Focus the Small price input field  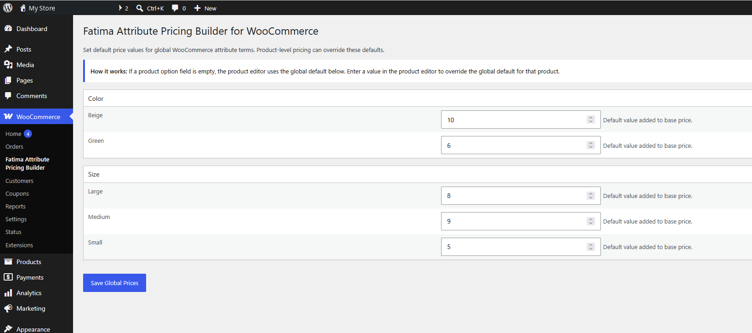click(x=521, y=247)
